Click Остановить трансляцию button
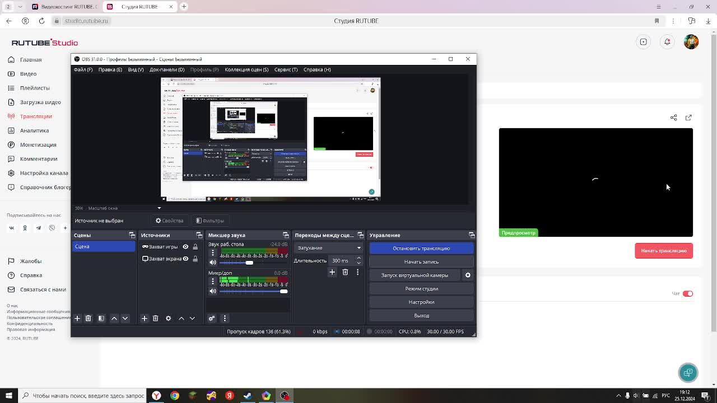The image size is (717, 403). [421, 248]
